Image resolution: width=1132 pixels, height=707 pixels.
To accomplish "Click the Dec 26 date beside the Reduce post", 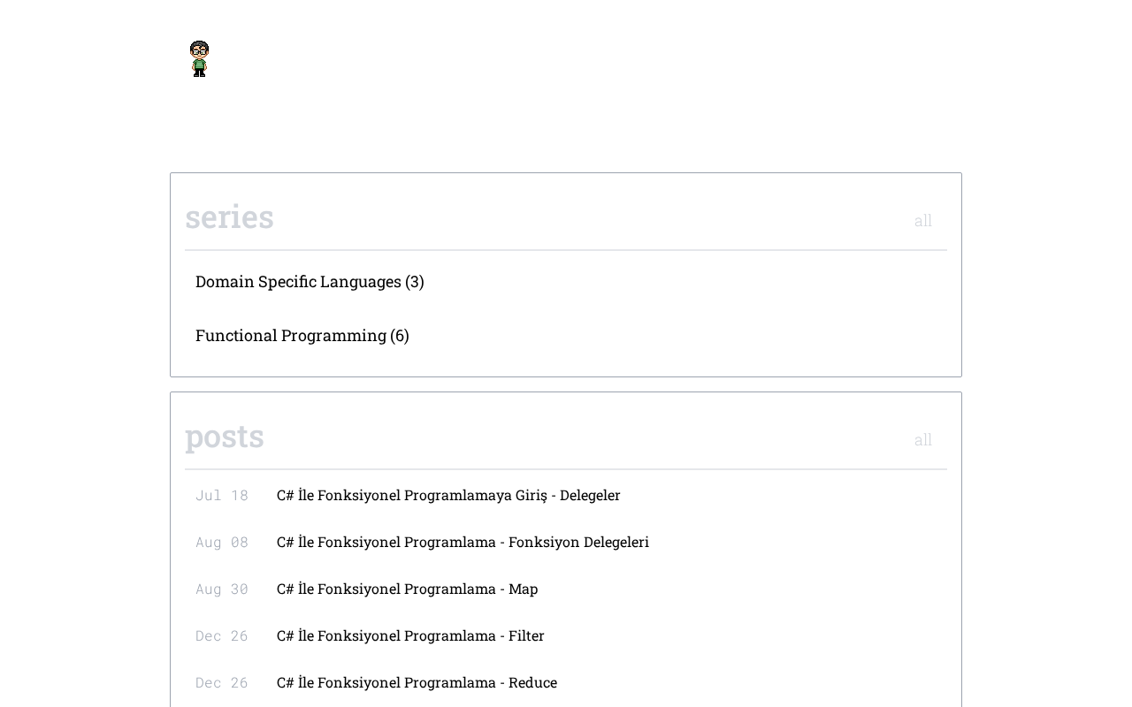I will point(222,683).
